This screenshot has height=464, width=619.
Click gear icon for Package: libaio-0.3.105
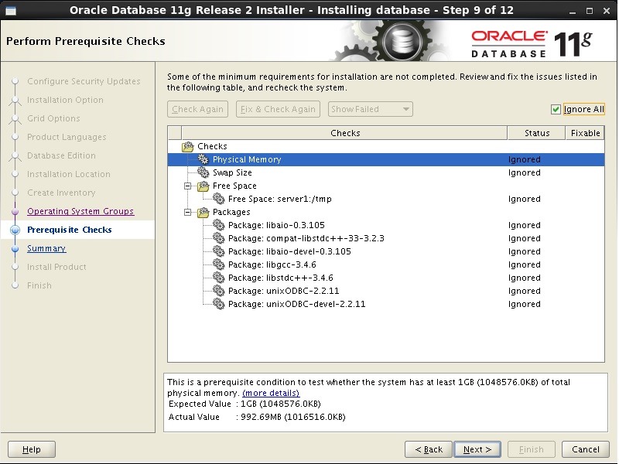point(219,225)
